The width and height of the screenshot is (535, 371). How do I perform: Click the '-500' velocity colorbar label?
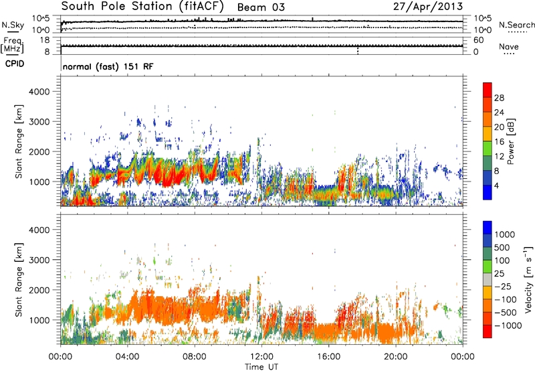(x=505, y=313)
